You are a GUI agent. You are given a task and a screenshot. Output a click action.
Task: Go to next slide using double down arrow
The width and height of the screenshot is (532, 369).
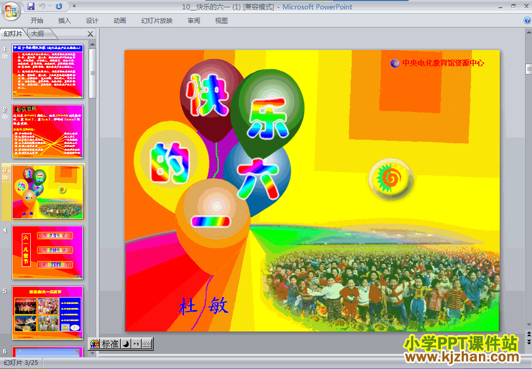(528, 342)
